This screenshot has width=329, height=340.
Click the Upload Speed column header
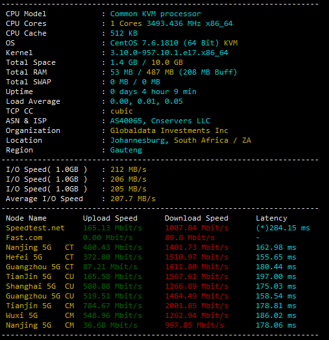[110, 218]
